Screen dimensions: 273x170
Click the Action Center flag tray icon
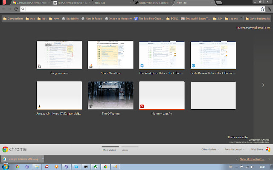242,167
